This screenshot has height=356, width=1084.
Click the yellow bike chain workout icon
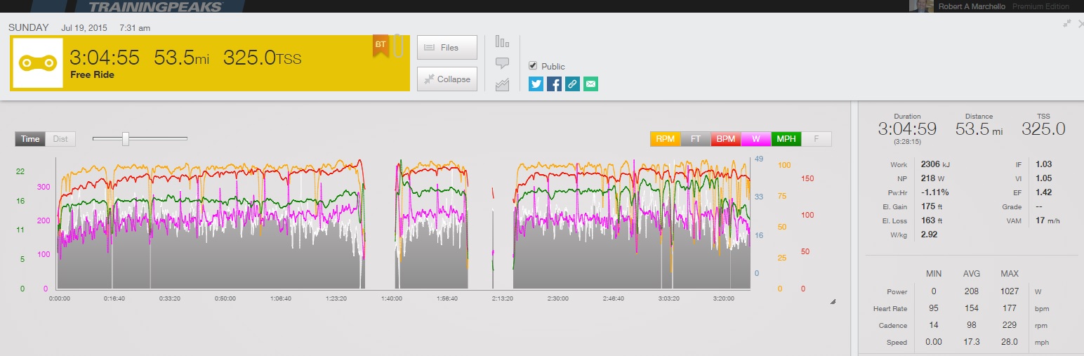[39, 62]
